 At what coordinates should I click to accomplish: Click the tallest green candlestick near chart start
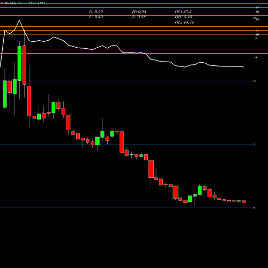(x=19, y=63)
